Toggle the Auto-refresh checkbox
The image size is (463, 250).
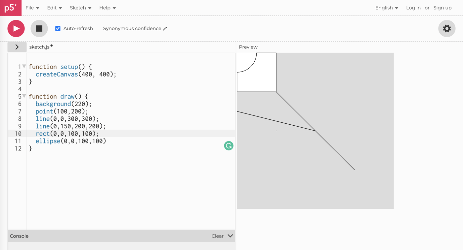point(58,28)
